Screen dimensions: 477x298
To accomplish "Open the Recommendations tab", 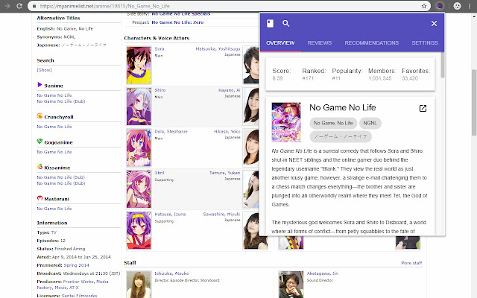I will 371,43.
